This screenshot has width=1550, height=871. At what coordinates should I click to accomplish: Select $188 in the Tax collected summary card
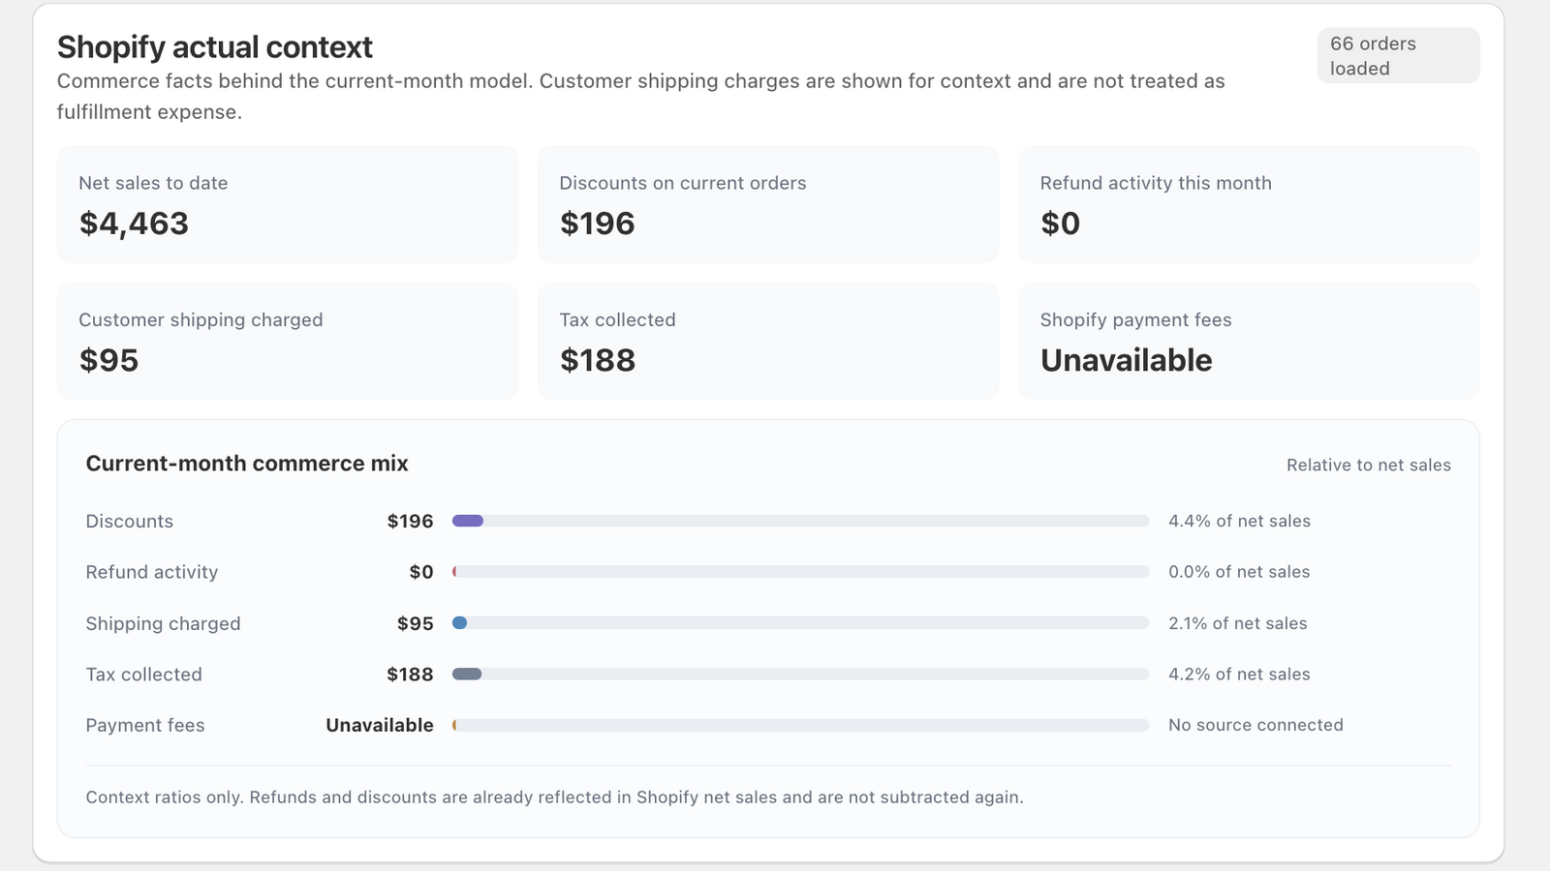pos(598,360)
